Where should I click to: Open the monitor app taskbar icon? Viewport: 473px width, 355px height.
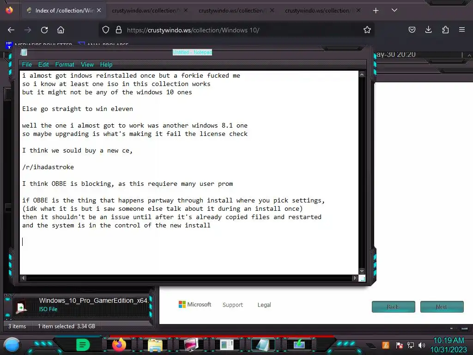(191, 345)
